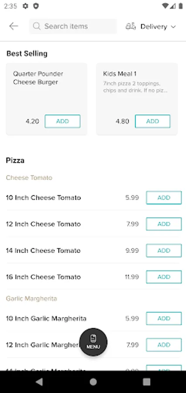
Task: Expand the Delivery dropdown chevron
Action: [173, 27]
